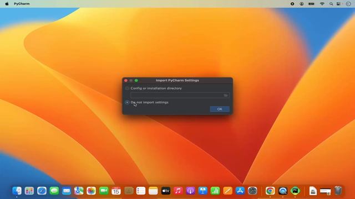Close the Import PyCharm Settings dialog
The width and height of the screenshot is (355, 199).
point(126,80)
